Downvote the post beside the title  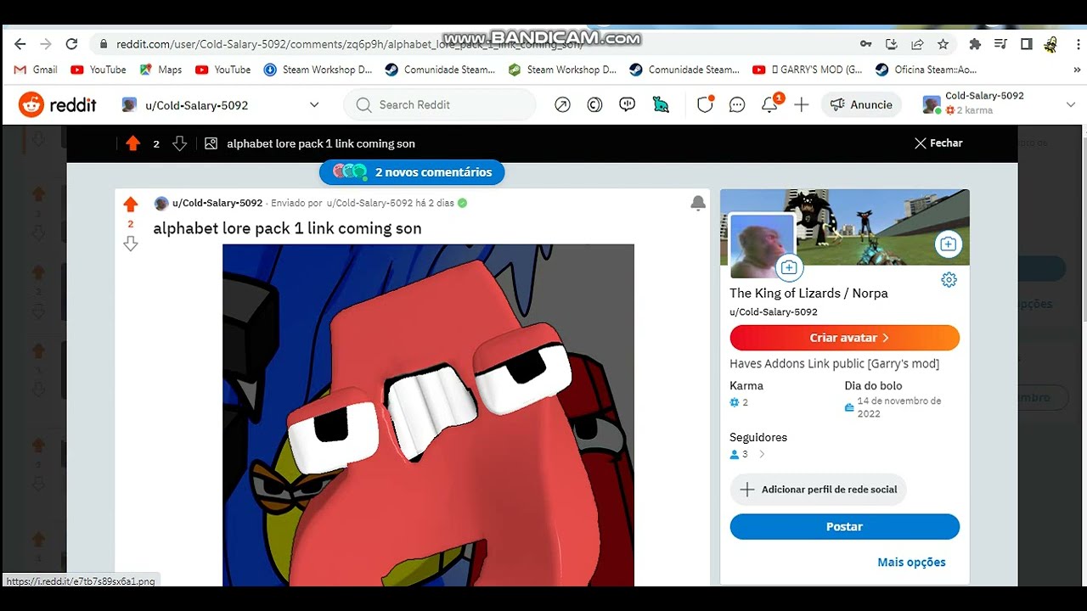tap(130, 244)
